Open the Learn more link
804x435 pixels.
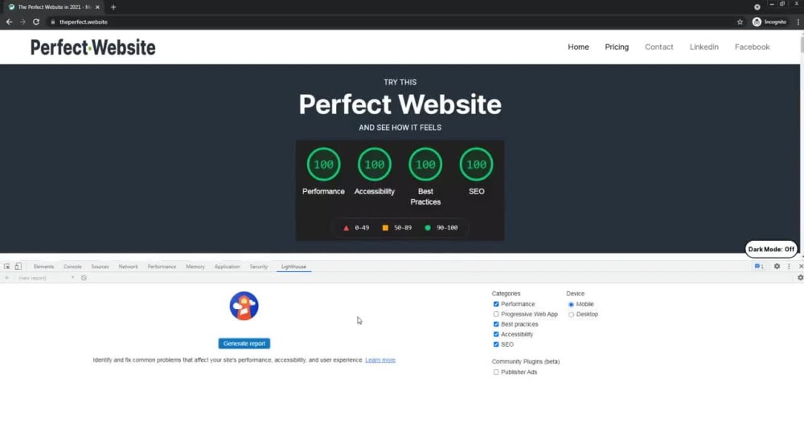tap(380, 360)
